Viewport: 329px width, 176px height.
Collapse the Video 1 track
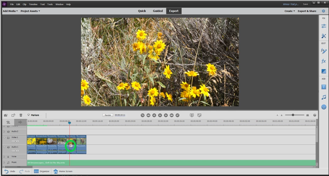coord(4,137)
